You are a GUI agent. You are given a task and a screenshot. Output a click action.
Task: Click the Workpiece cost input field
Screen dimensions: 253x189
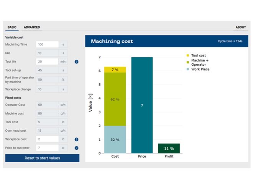[47, 139]
